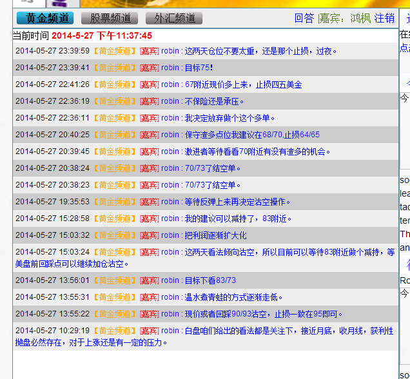Click the 【黄金频道】 tag at 23:39:41
Image resolution: width=410 pixels, height=379 pixels.
(x=115, y=68)
